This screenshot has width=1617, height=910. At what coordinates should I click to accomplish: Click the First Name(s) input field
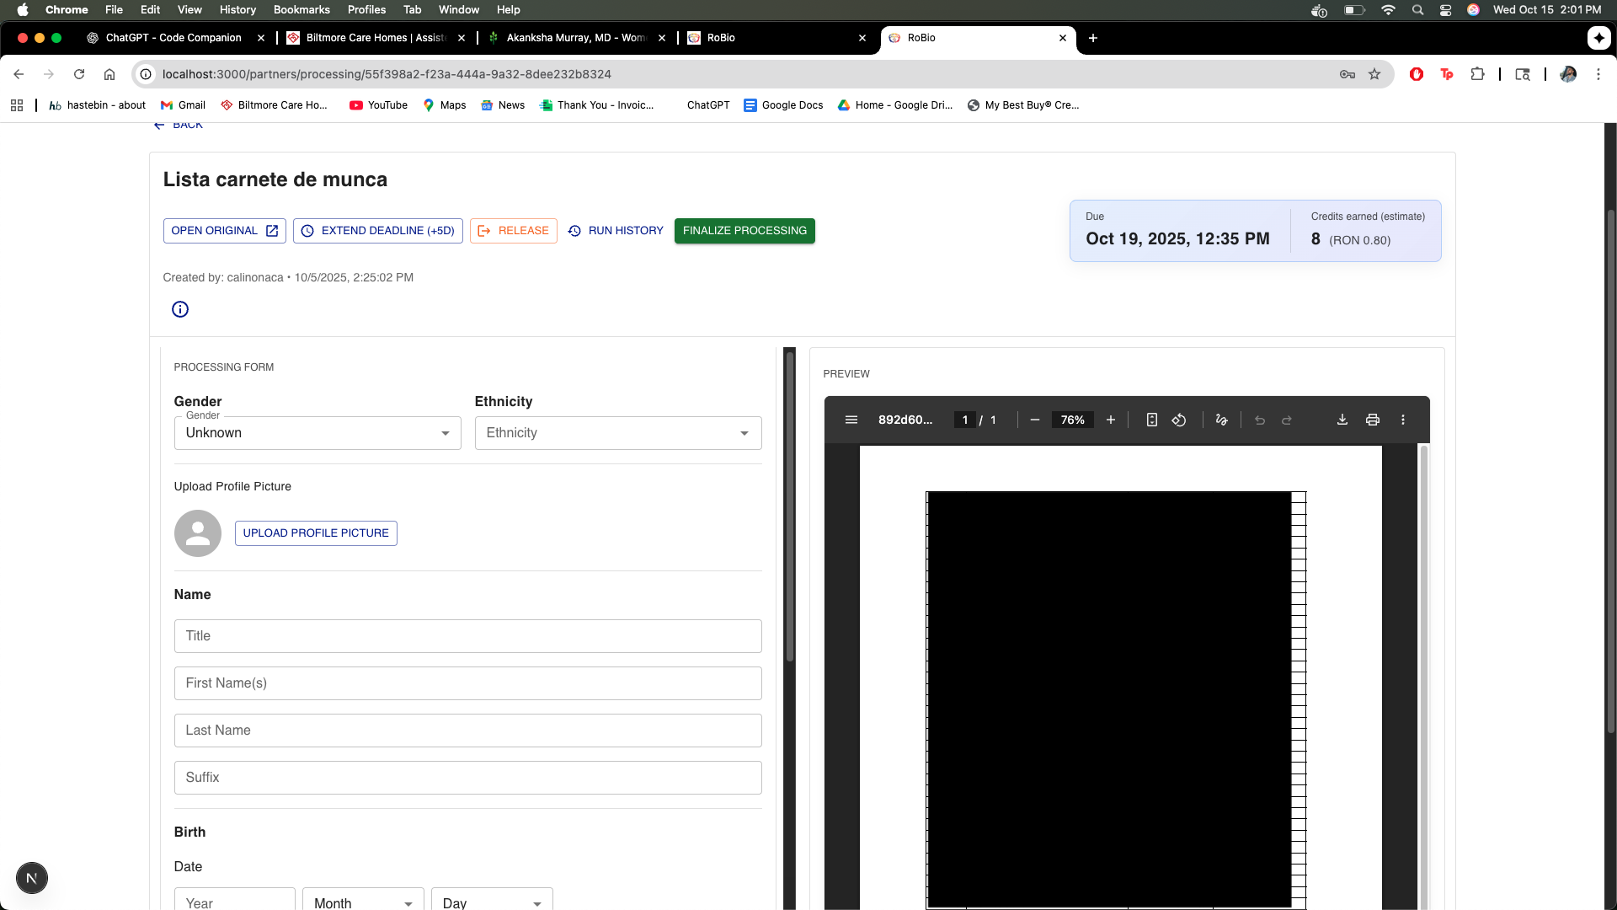[467, 683]
